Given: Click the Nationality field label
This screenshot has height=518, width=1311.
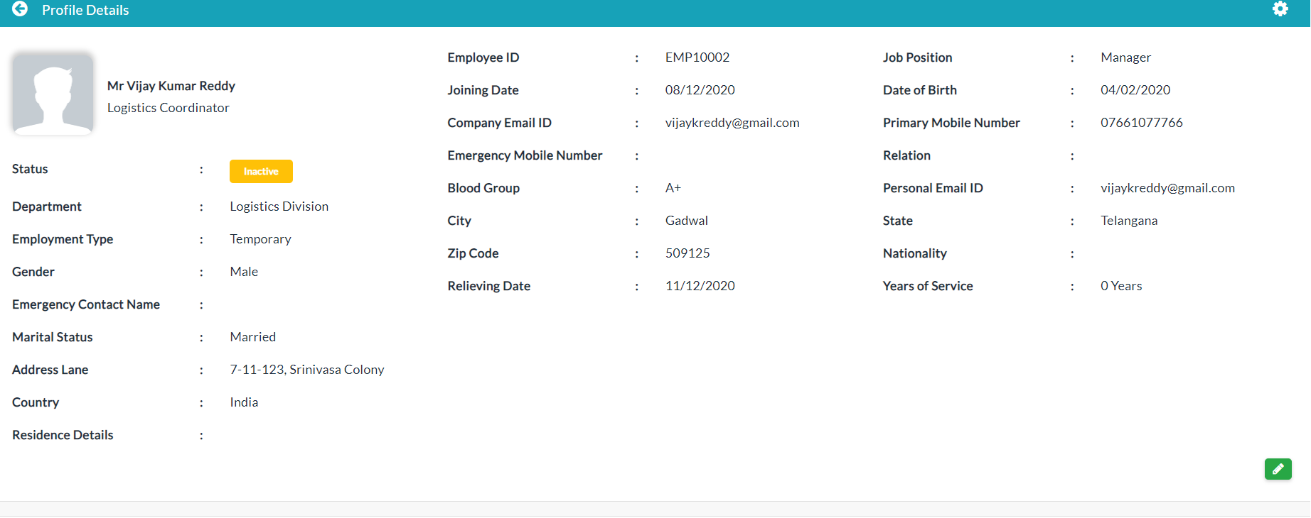Looking at the screenshot, I should click(915, 253).
